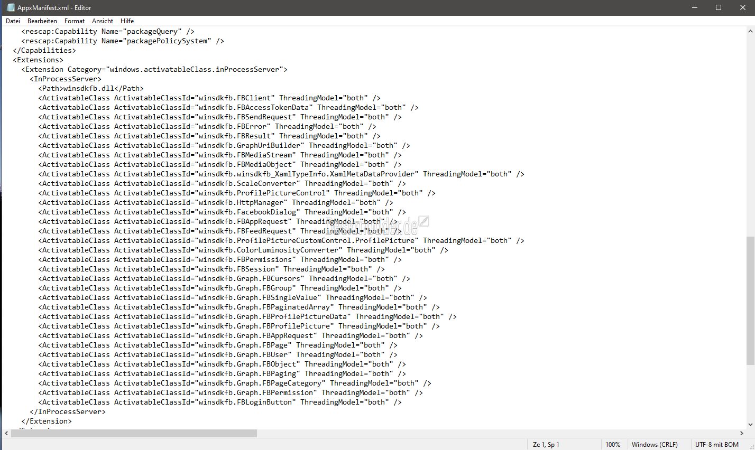
Task: Click the winsdkfb.FBAppRequest class line
Action: pos(218,221)
